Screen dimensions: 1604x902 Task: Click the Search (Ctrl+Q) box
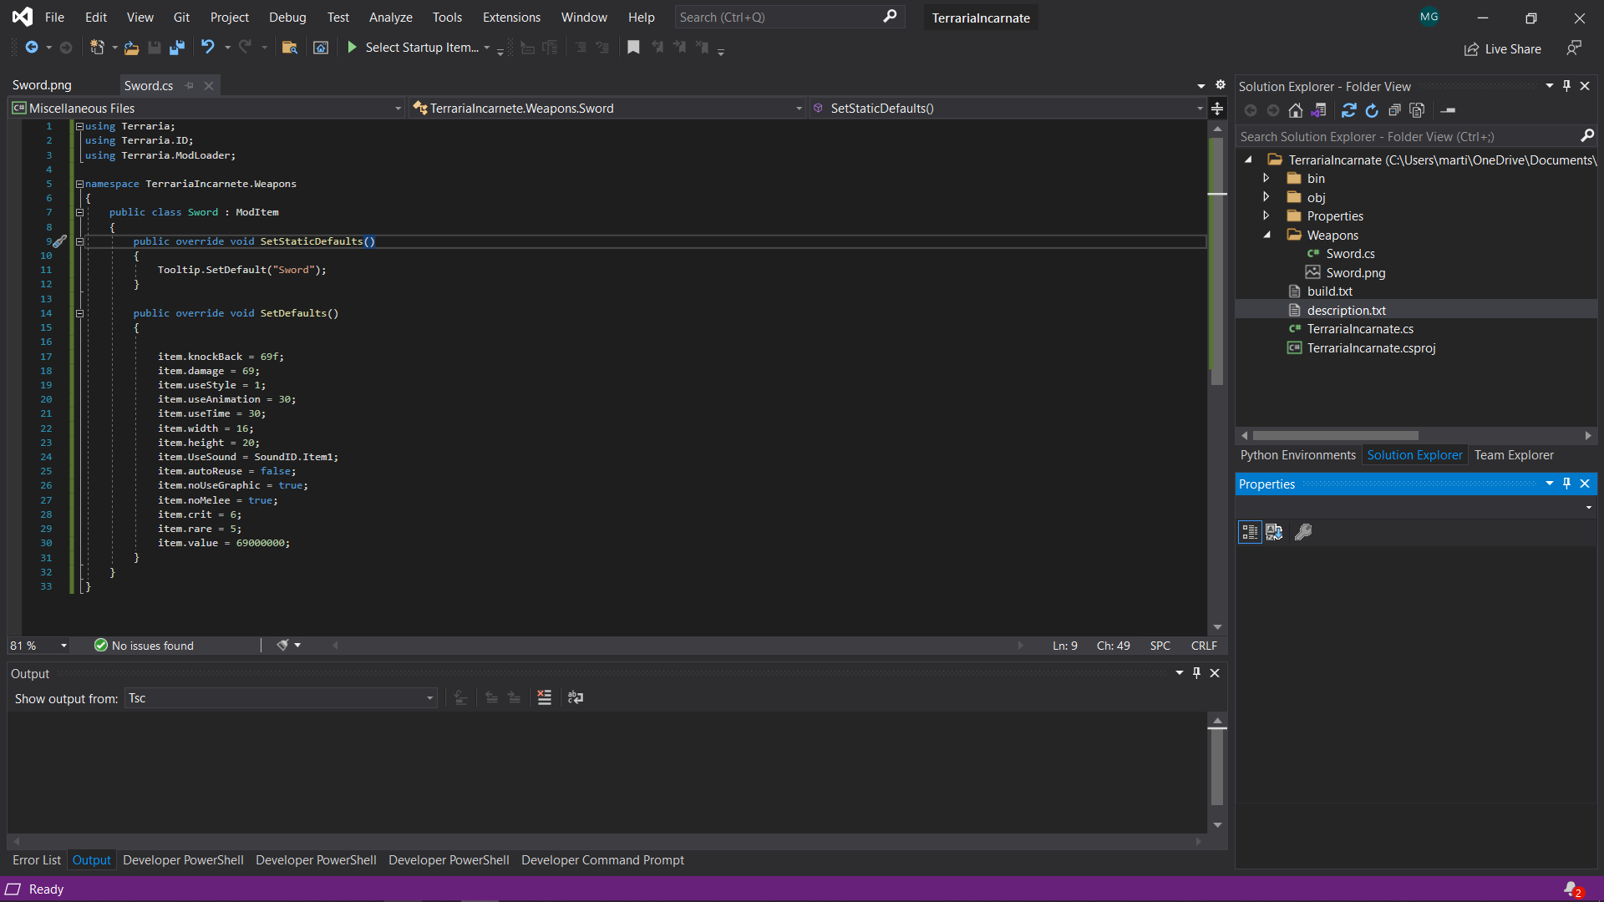tap(789, 18)
